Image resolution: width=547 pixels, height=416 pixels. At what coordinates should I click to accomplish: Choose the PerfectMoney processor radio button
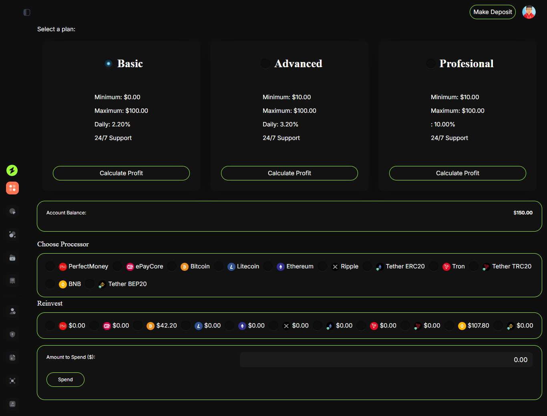click(50, 266)
